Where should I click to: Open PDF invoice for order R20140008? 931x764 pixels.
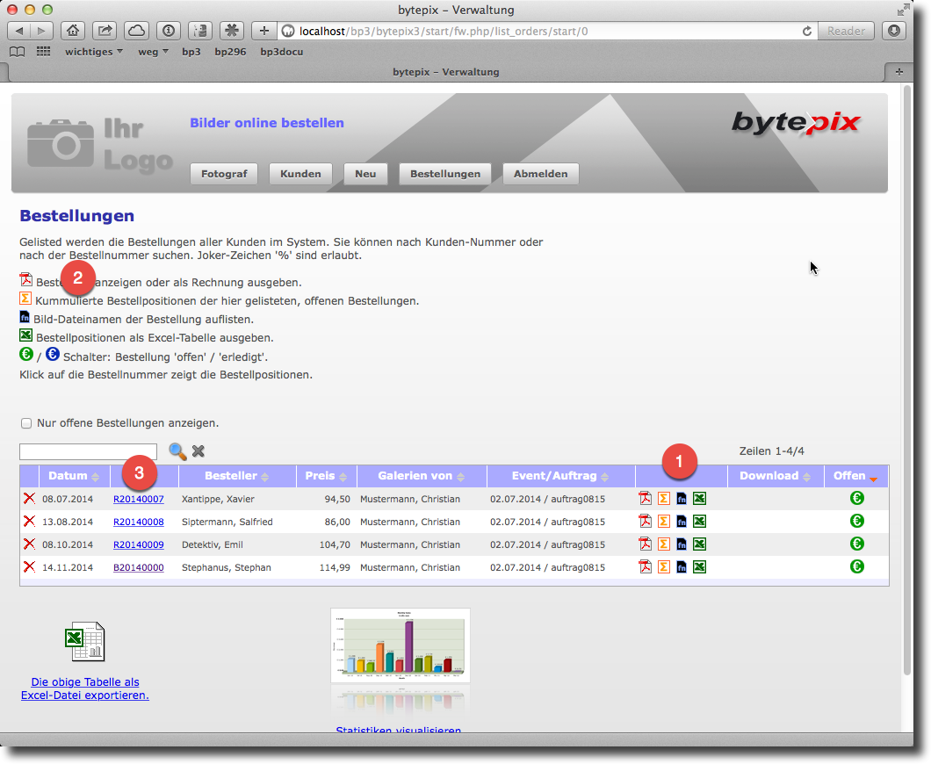click(x=645, y=522)
